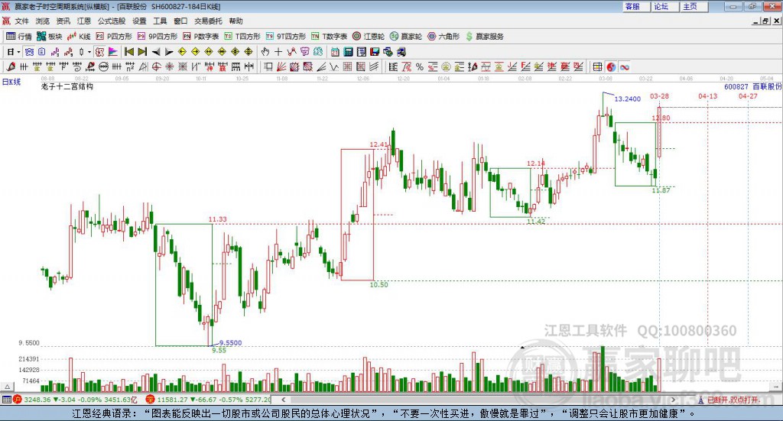Open the 行情 quotes view

coord(18,37)
